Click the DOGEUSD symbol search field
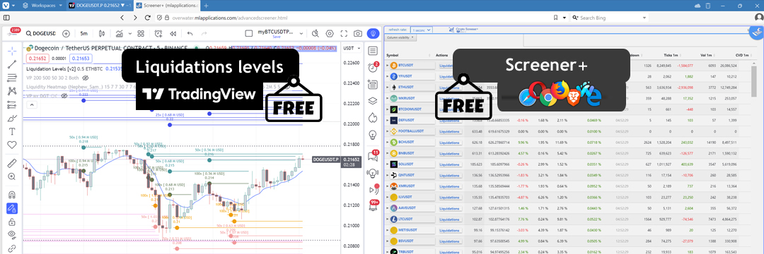This screenshot has width=764, height=254. [x=42, y=33]
